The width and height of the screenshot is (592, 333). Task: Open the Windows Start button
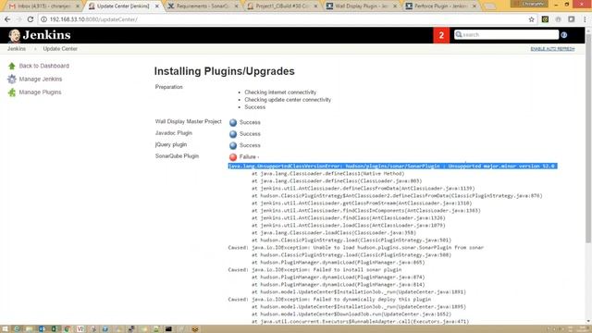(5, 329)
